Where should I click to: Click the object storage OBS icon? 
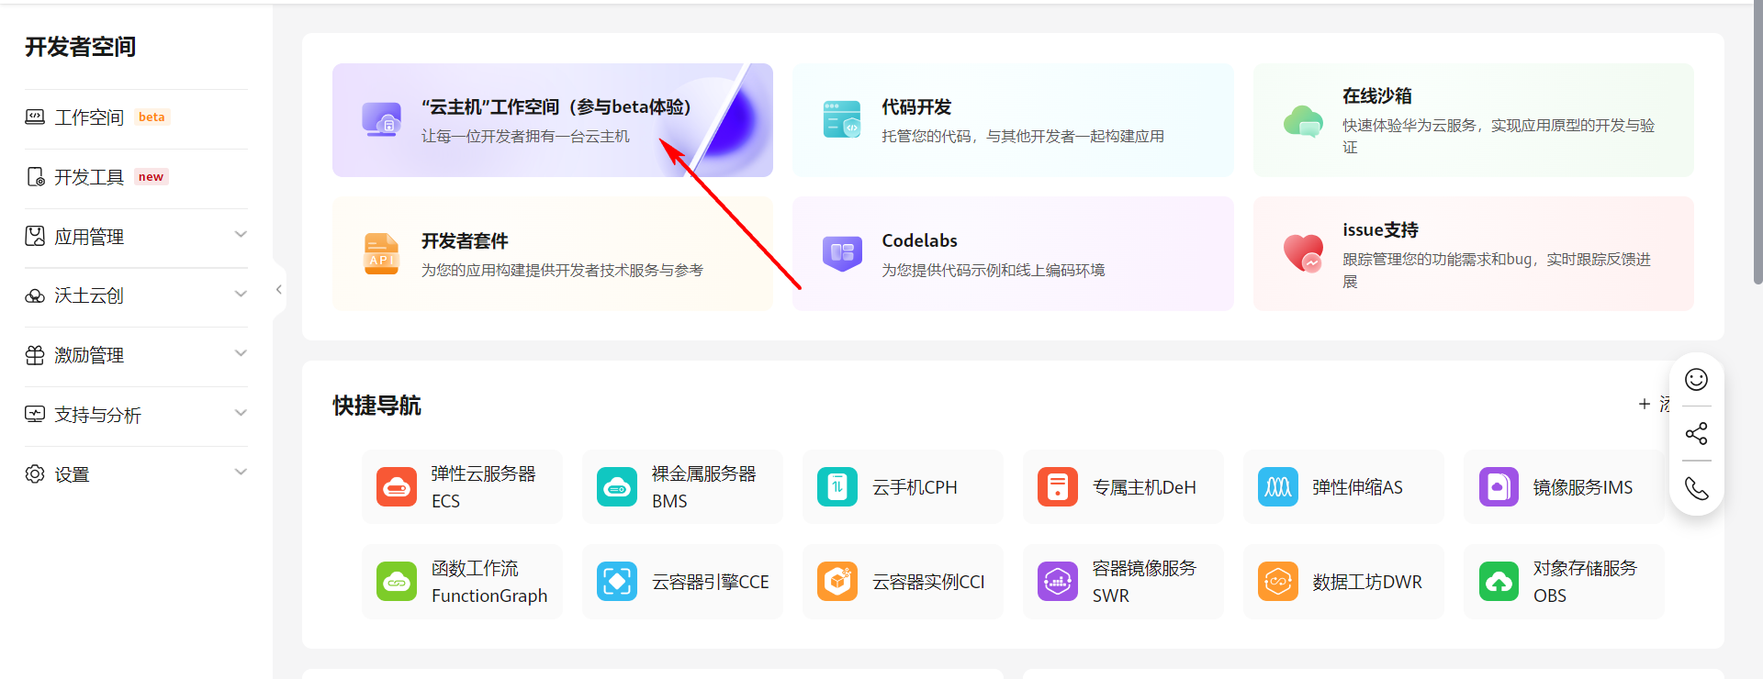[x=1499, y=582]
